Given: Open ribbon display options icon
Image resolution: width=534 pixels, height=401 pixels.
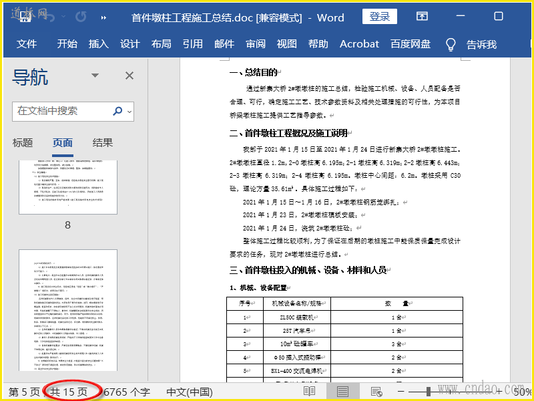Looking at the screenshot, I should tap(422, 17).
